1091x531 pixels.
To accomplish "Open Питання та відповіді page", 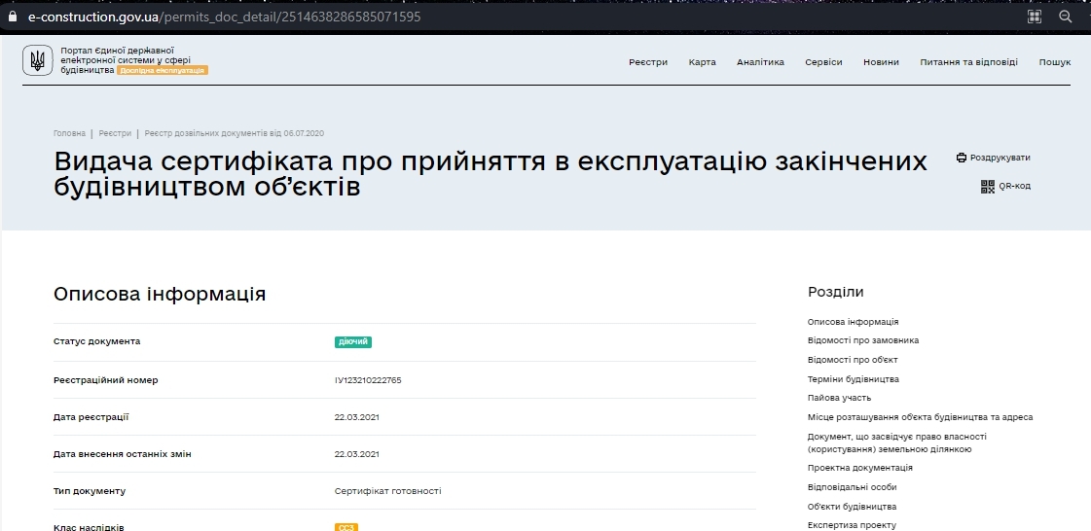I will point(968,62).
